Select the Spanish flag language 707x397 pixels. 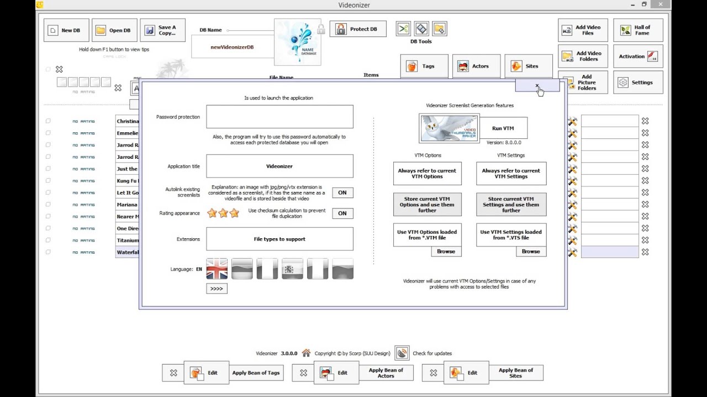(292, 269)
